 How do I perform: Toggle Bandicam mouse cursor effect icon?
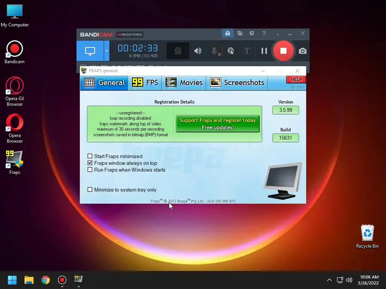231,51
